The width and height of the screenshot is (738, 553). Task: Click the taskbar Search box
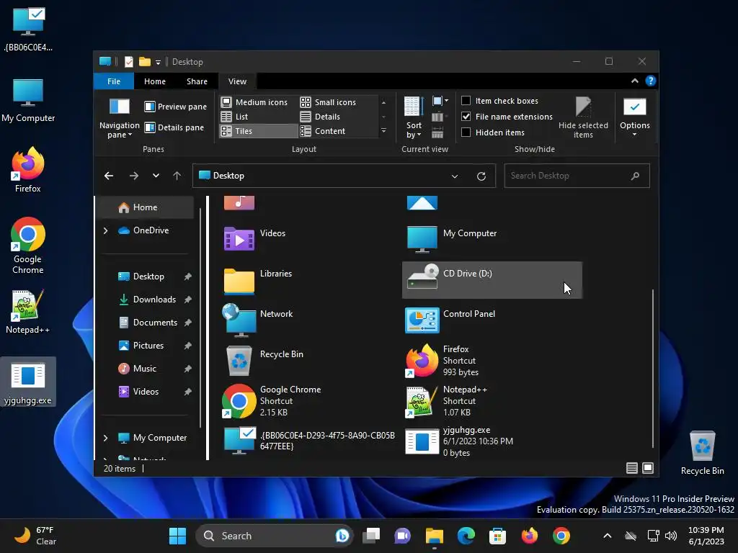click(273, 536)
